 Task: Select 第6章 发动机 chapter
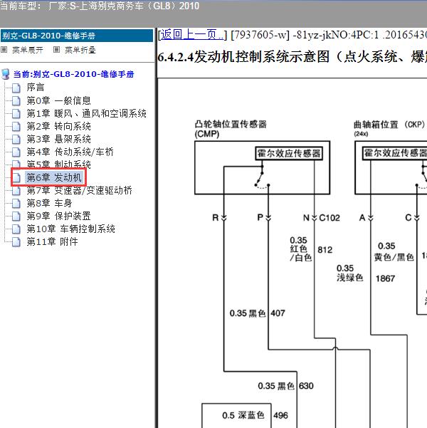(x=54, y=177)
